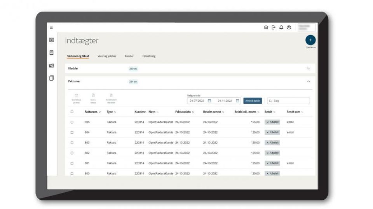373x209 pixels.
Task: Open the chart report icon in sidebar
Action: point(51,66)
